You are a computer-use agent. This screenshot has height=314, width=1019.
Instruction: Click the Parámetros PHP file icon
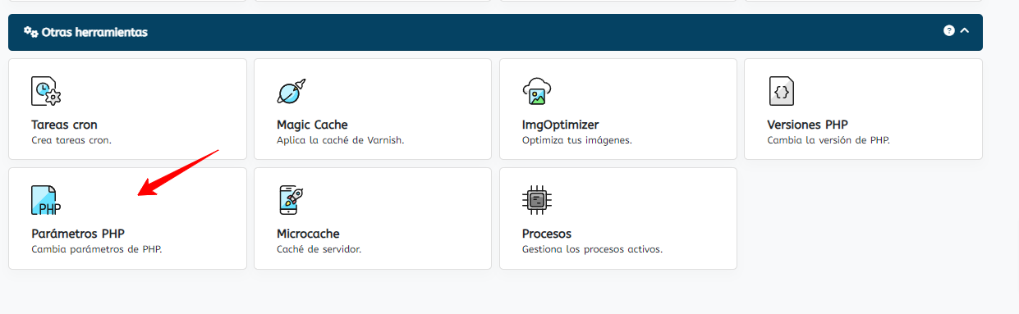tap(46, 200)
